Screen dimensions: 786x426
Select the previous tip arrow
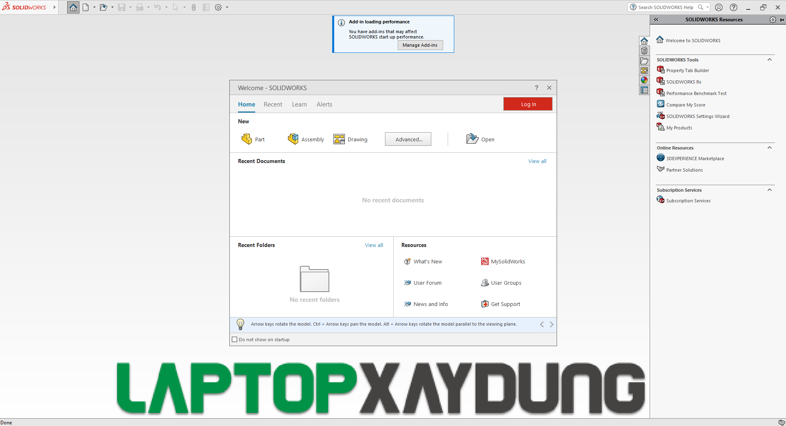point(541,324)
